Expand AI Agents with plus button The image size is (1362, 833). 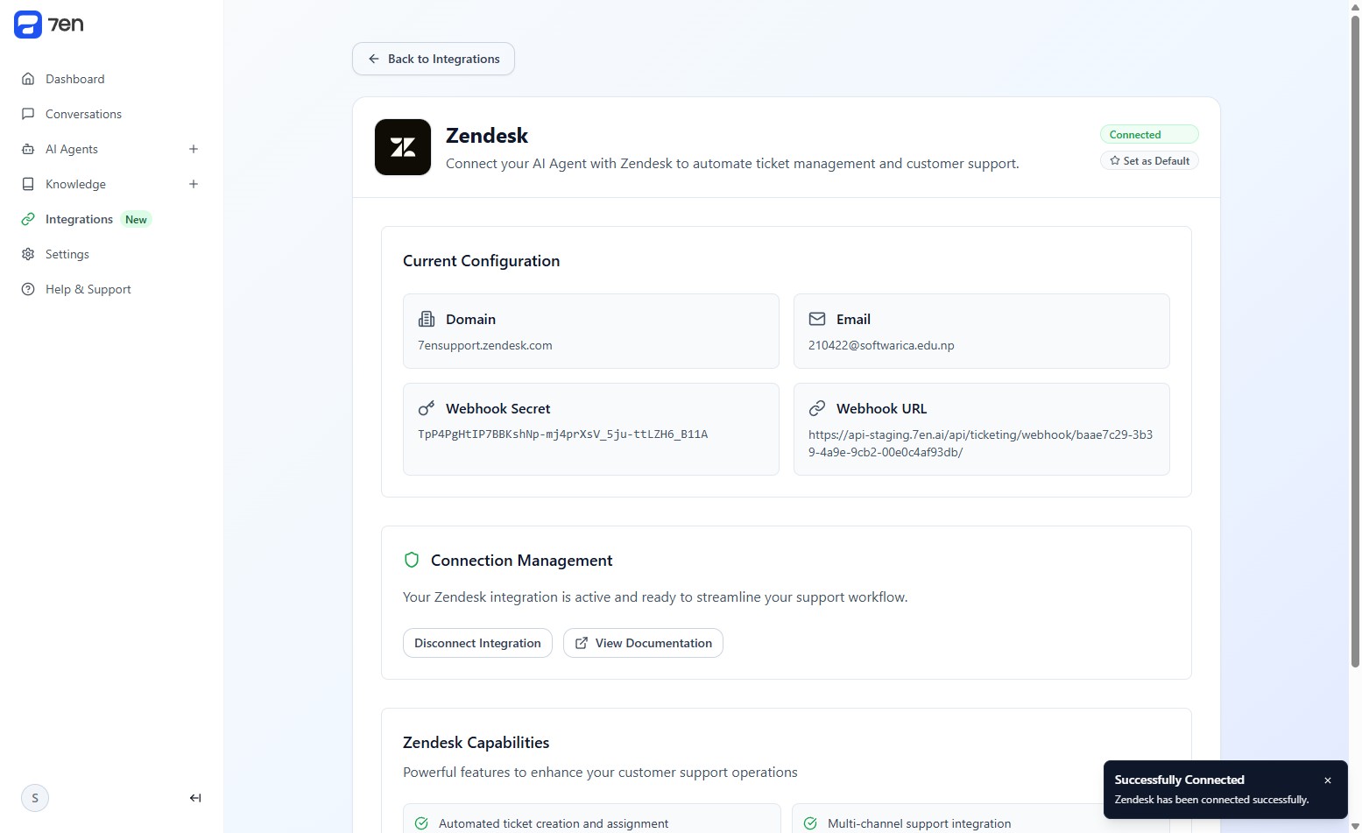[x=194, y=149]
